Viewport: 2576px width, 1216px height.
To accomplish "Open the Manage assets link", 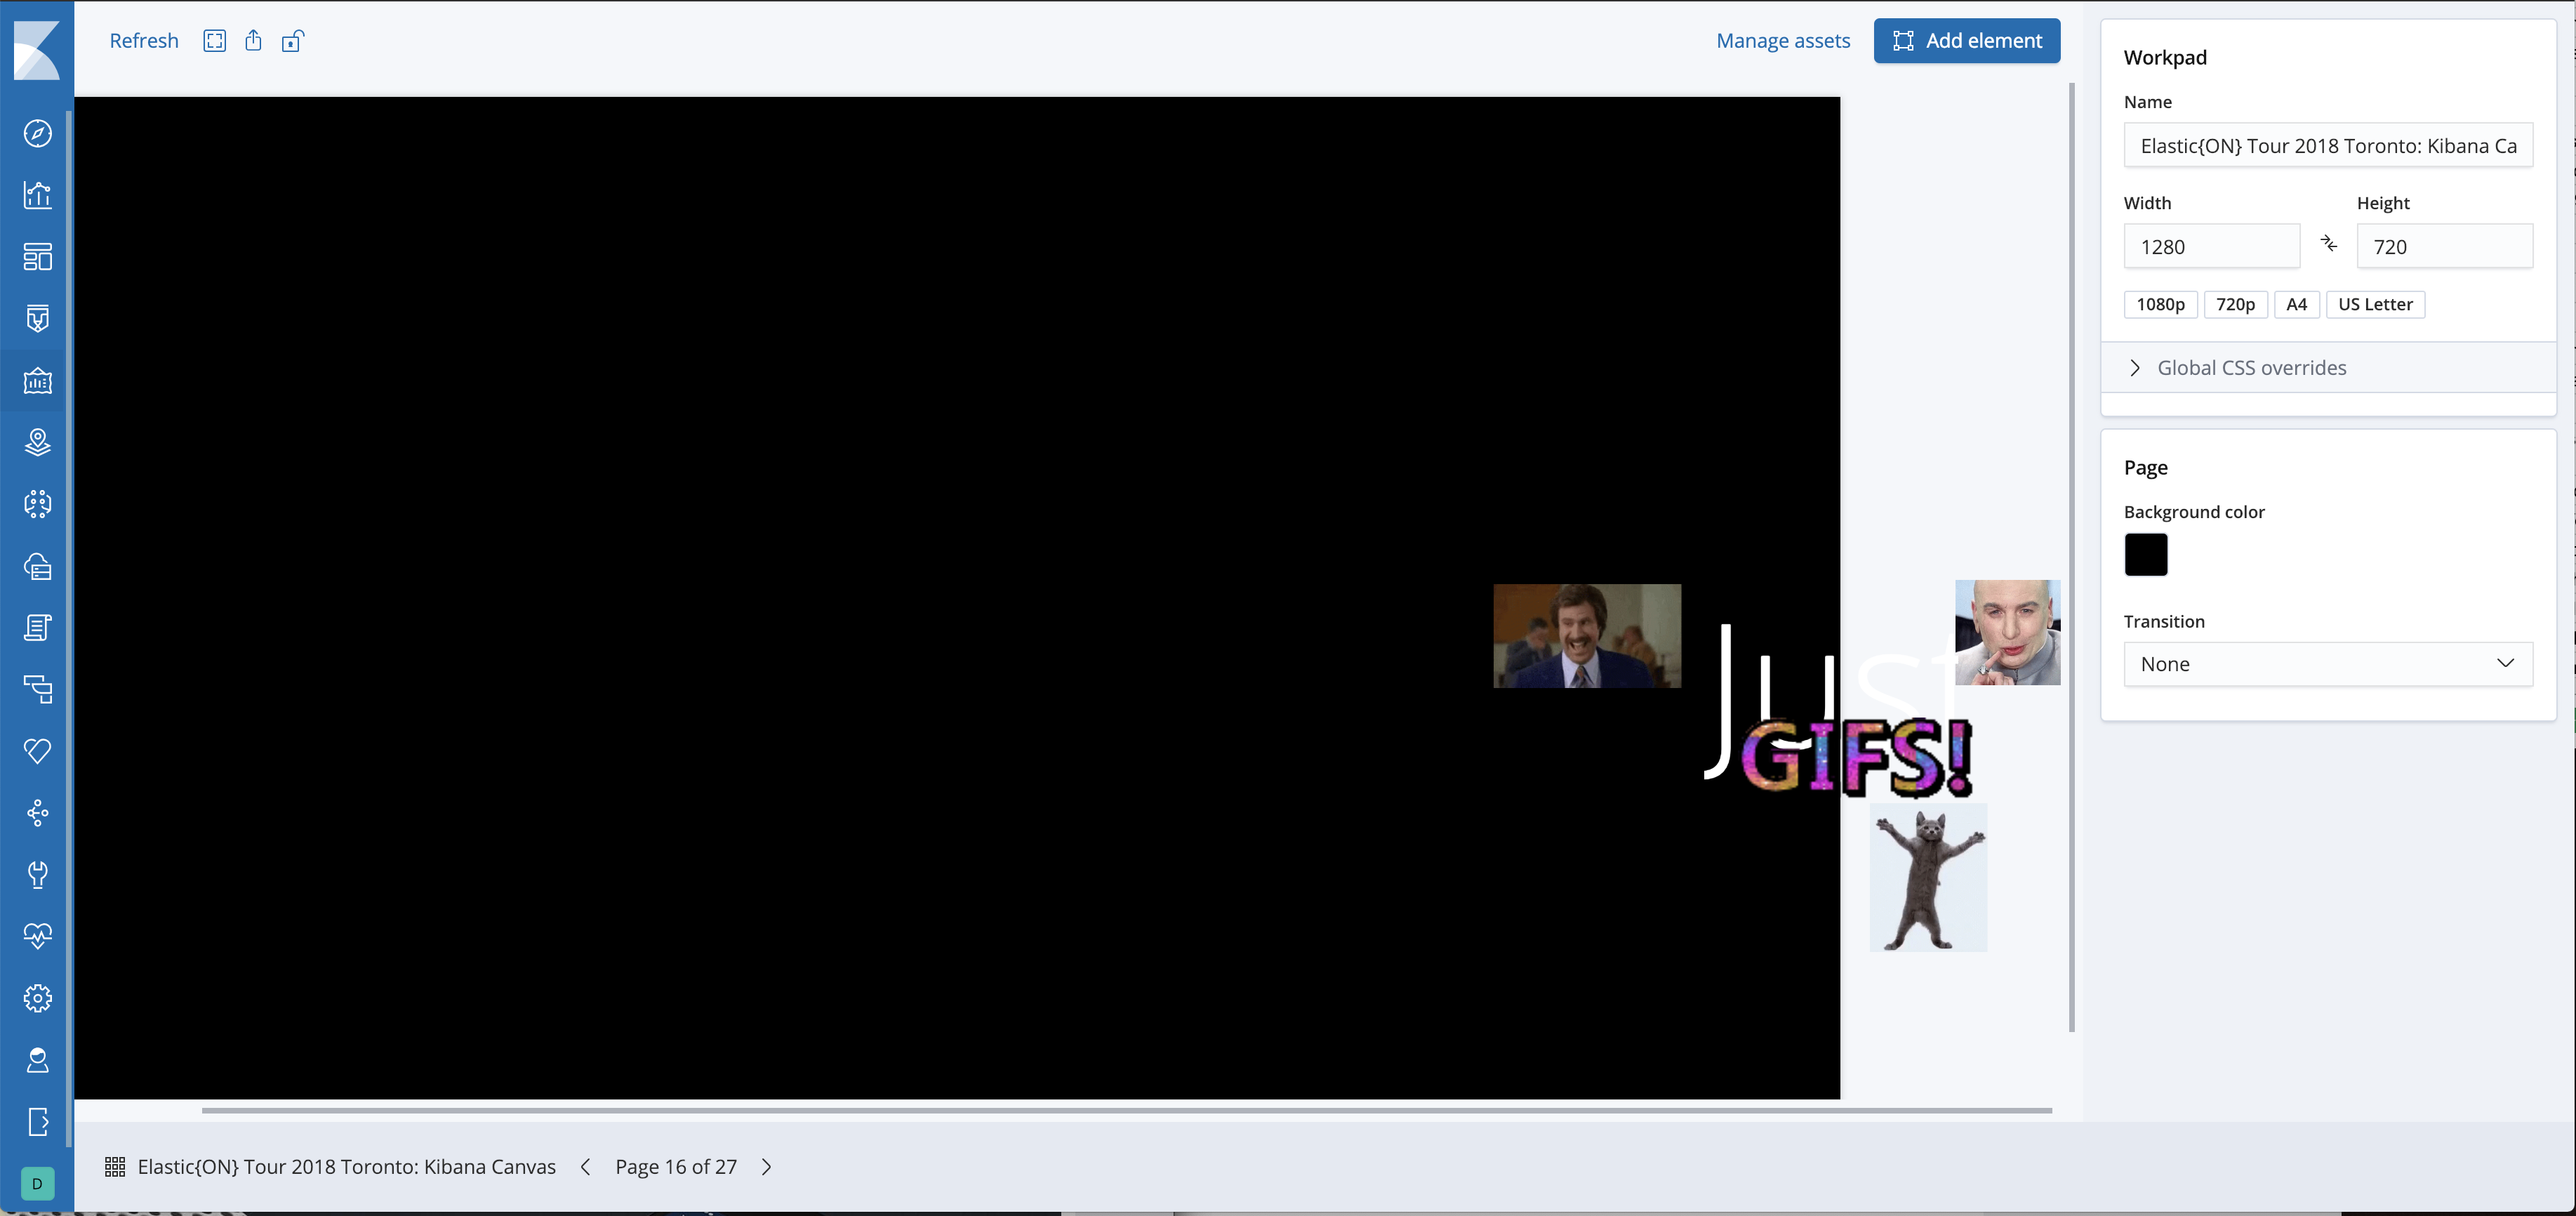I will coord(1783,41).
